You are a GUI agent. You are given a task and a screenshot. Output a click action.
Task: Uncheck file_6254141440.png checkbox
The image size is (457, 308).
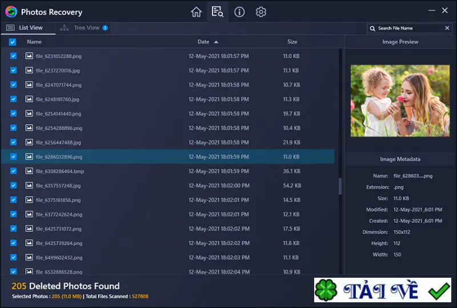(13, 113)
